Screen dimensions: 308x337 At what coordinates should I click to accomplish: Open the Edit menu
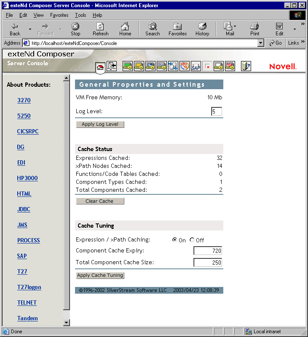[x=23, y=15]
